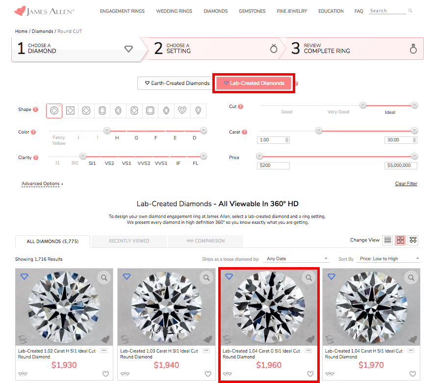Open more options on 1.04 Carat G card

point(309,351)
